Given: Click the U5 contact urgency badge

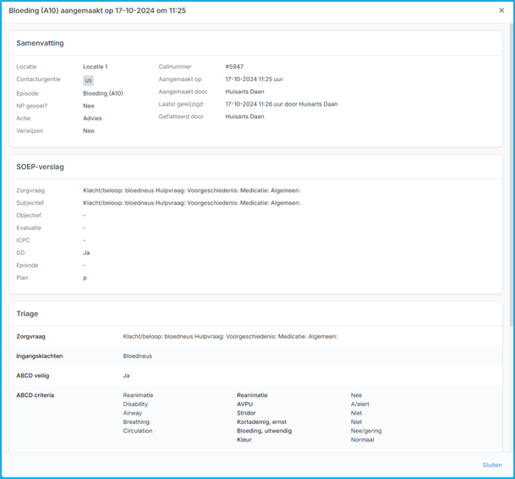Looking at the screenshot, I should click(88, 80).
